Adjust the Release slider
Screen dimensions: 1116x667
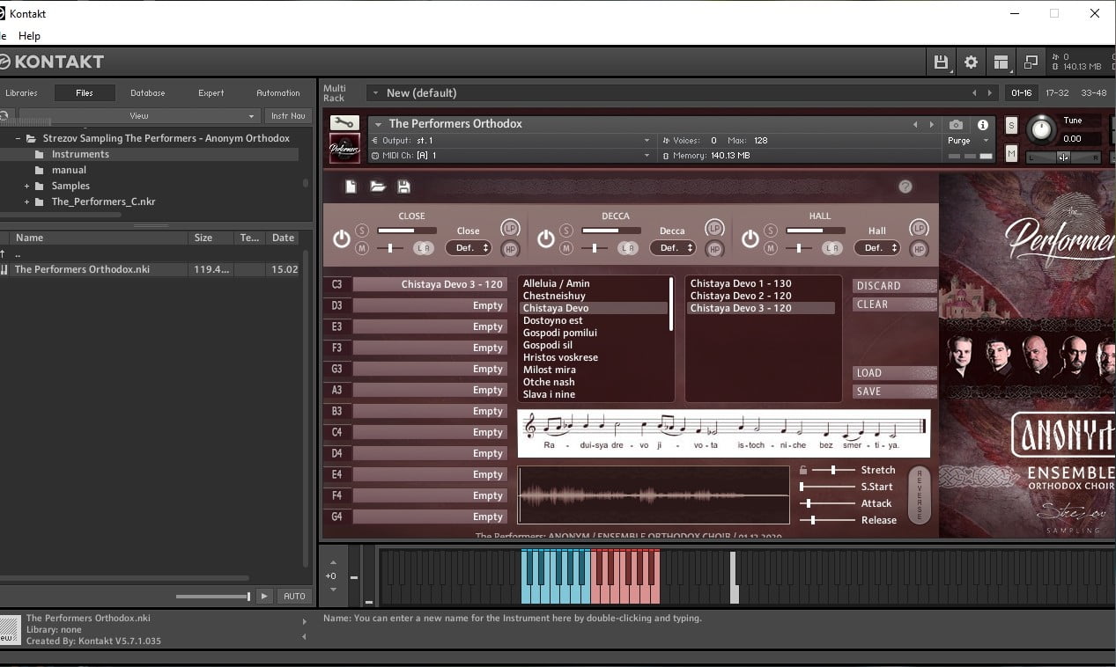click(x=827, y=520)
